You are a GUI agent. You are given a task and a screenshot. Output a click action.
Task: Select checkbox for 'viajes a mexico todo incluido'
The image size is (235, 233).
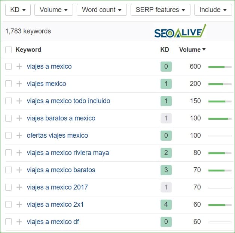point(8,101)
